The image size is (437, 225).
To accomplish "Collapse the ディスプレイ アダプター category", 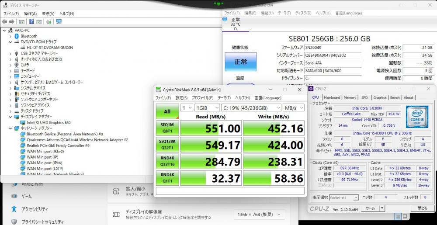I will click(10, 117).
